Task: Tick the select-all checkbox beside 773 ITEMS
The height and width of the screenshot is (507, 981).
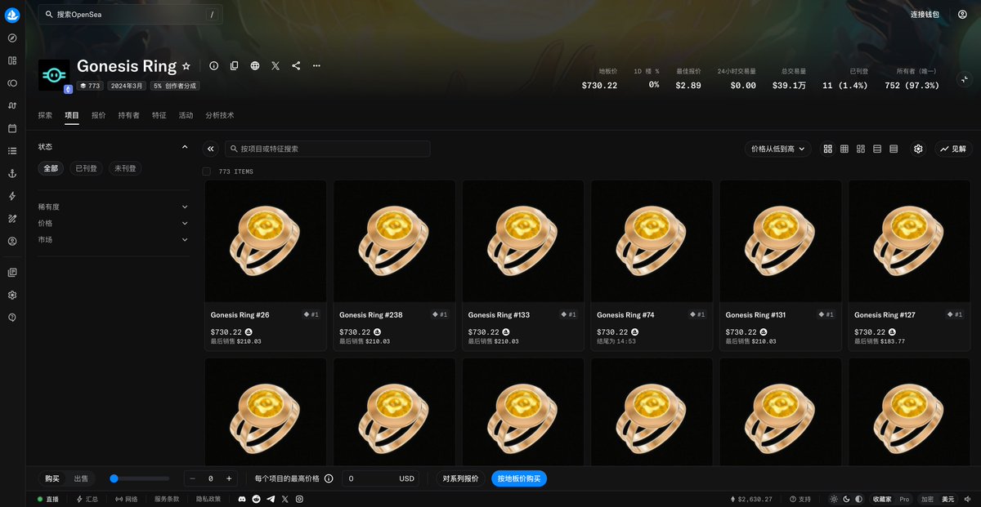Action: click(207, 171)
